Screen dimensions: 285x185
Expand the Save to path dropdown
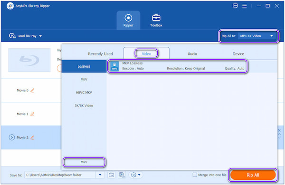100,175
